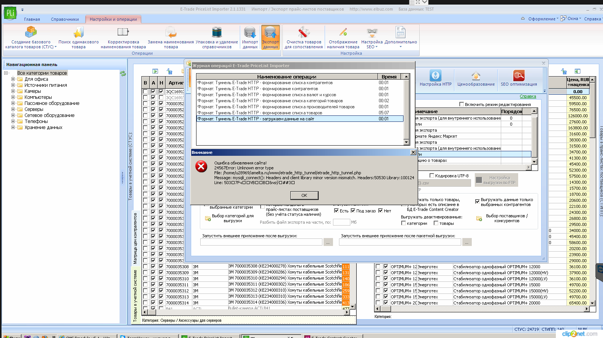Click 'Выбор категорий для выгрузки' folder icon
Viewport: 603px width, 338px height.
pyautogui.click(x=208, y=218)
